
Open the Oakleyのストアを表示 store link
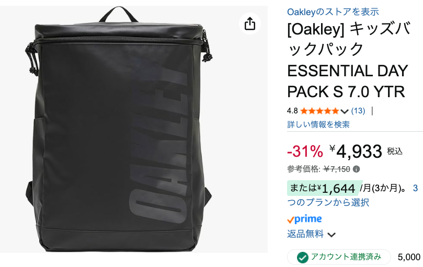tap(333, 11)
